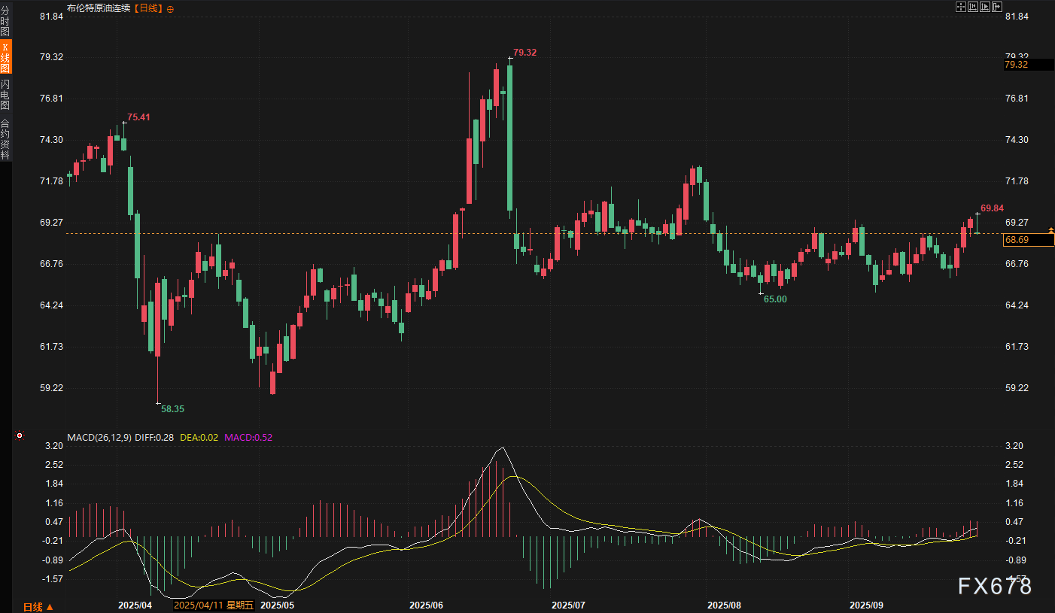1055x613 pixels.
Task: Click the collapse-panel right arrow icon
Action: point(997,7)
